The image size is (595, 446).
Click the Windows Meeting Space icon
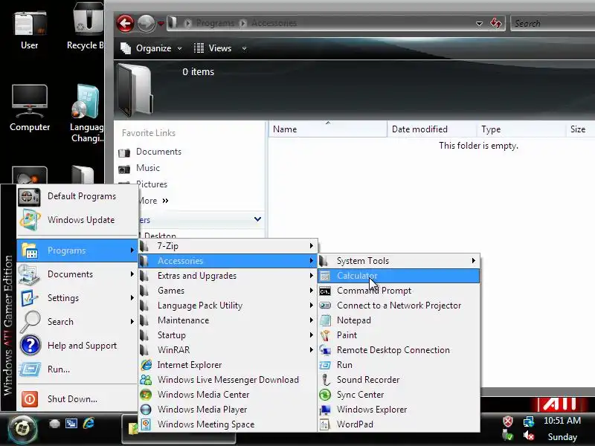pyautogui.click(x=146, y=424)
